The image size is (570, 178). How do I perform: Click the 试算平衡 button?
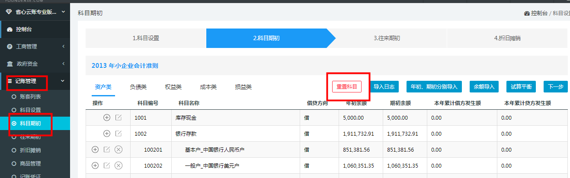click(521, 86)
